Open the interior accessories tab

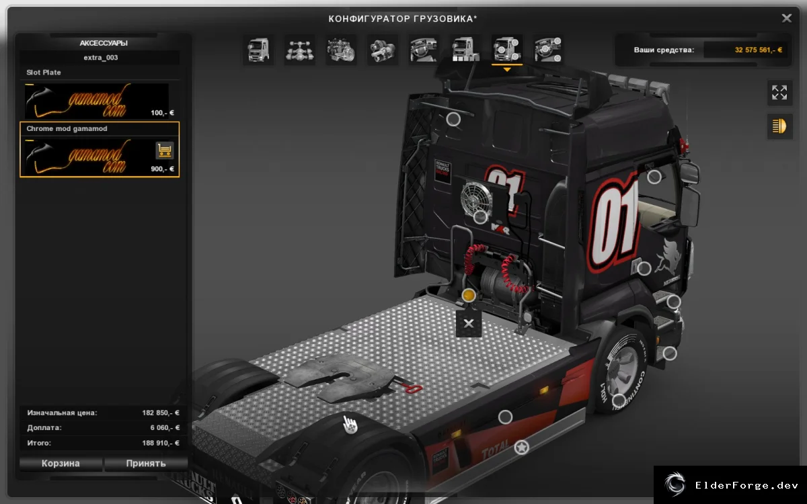[x=549, y=50]
